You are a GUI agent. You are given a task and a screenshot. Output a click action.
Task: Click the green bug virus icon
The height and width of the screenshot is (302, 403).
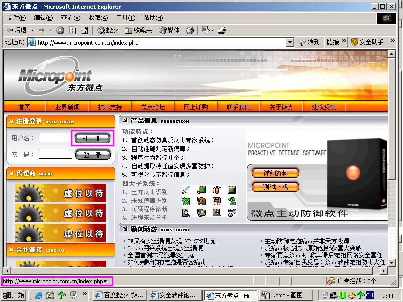point(186,201)
